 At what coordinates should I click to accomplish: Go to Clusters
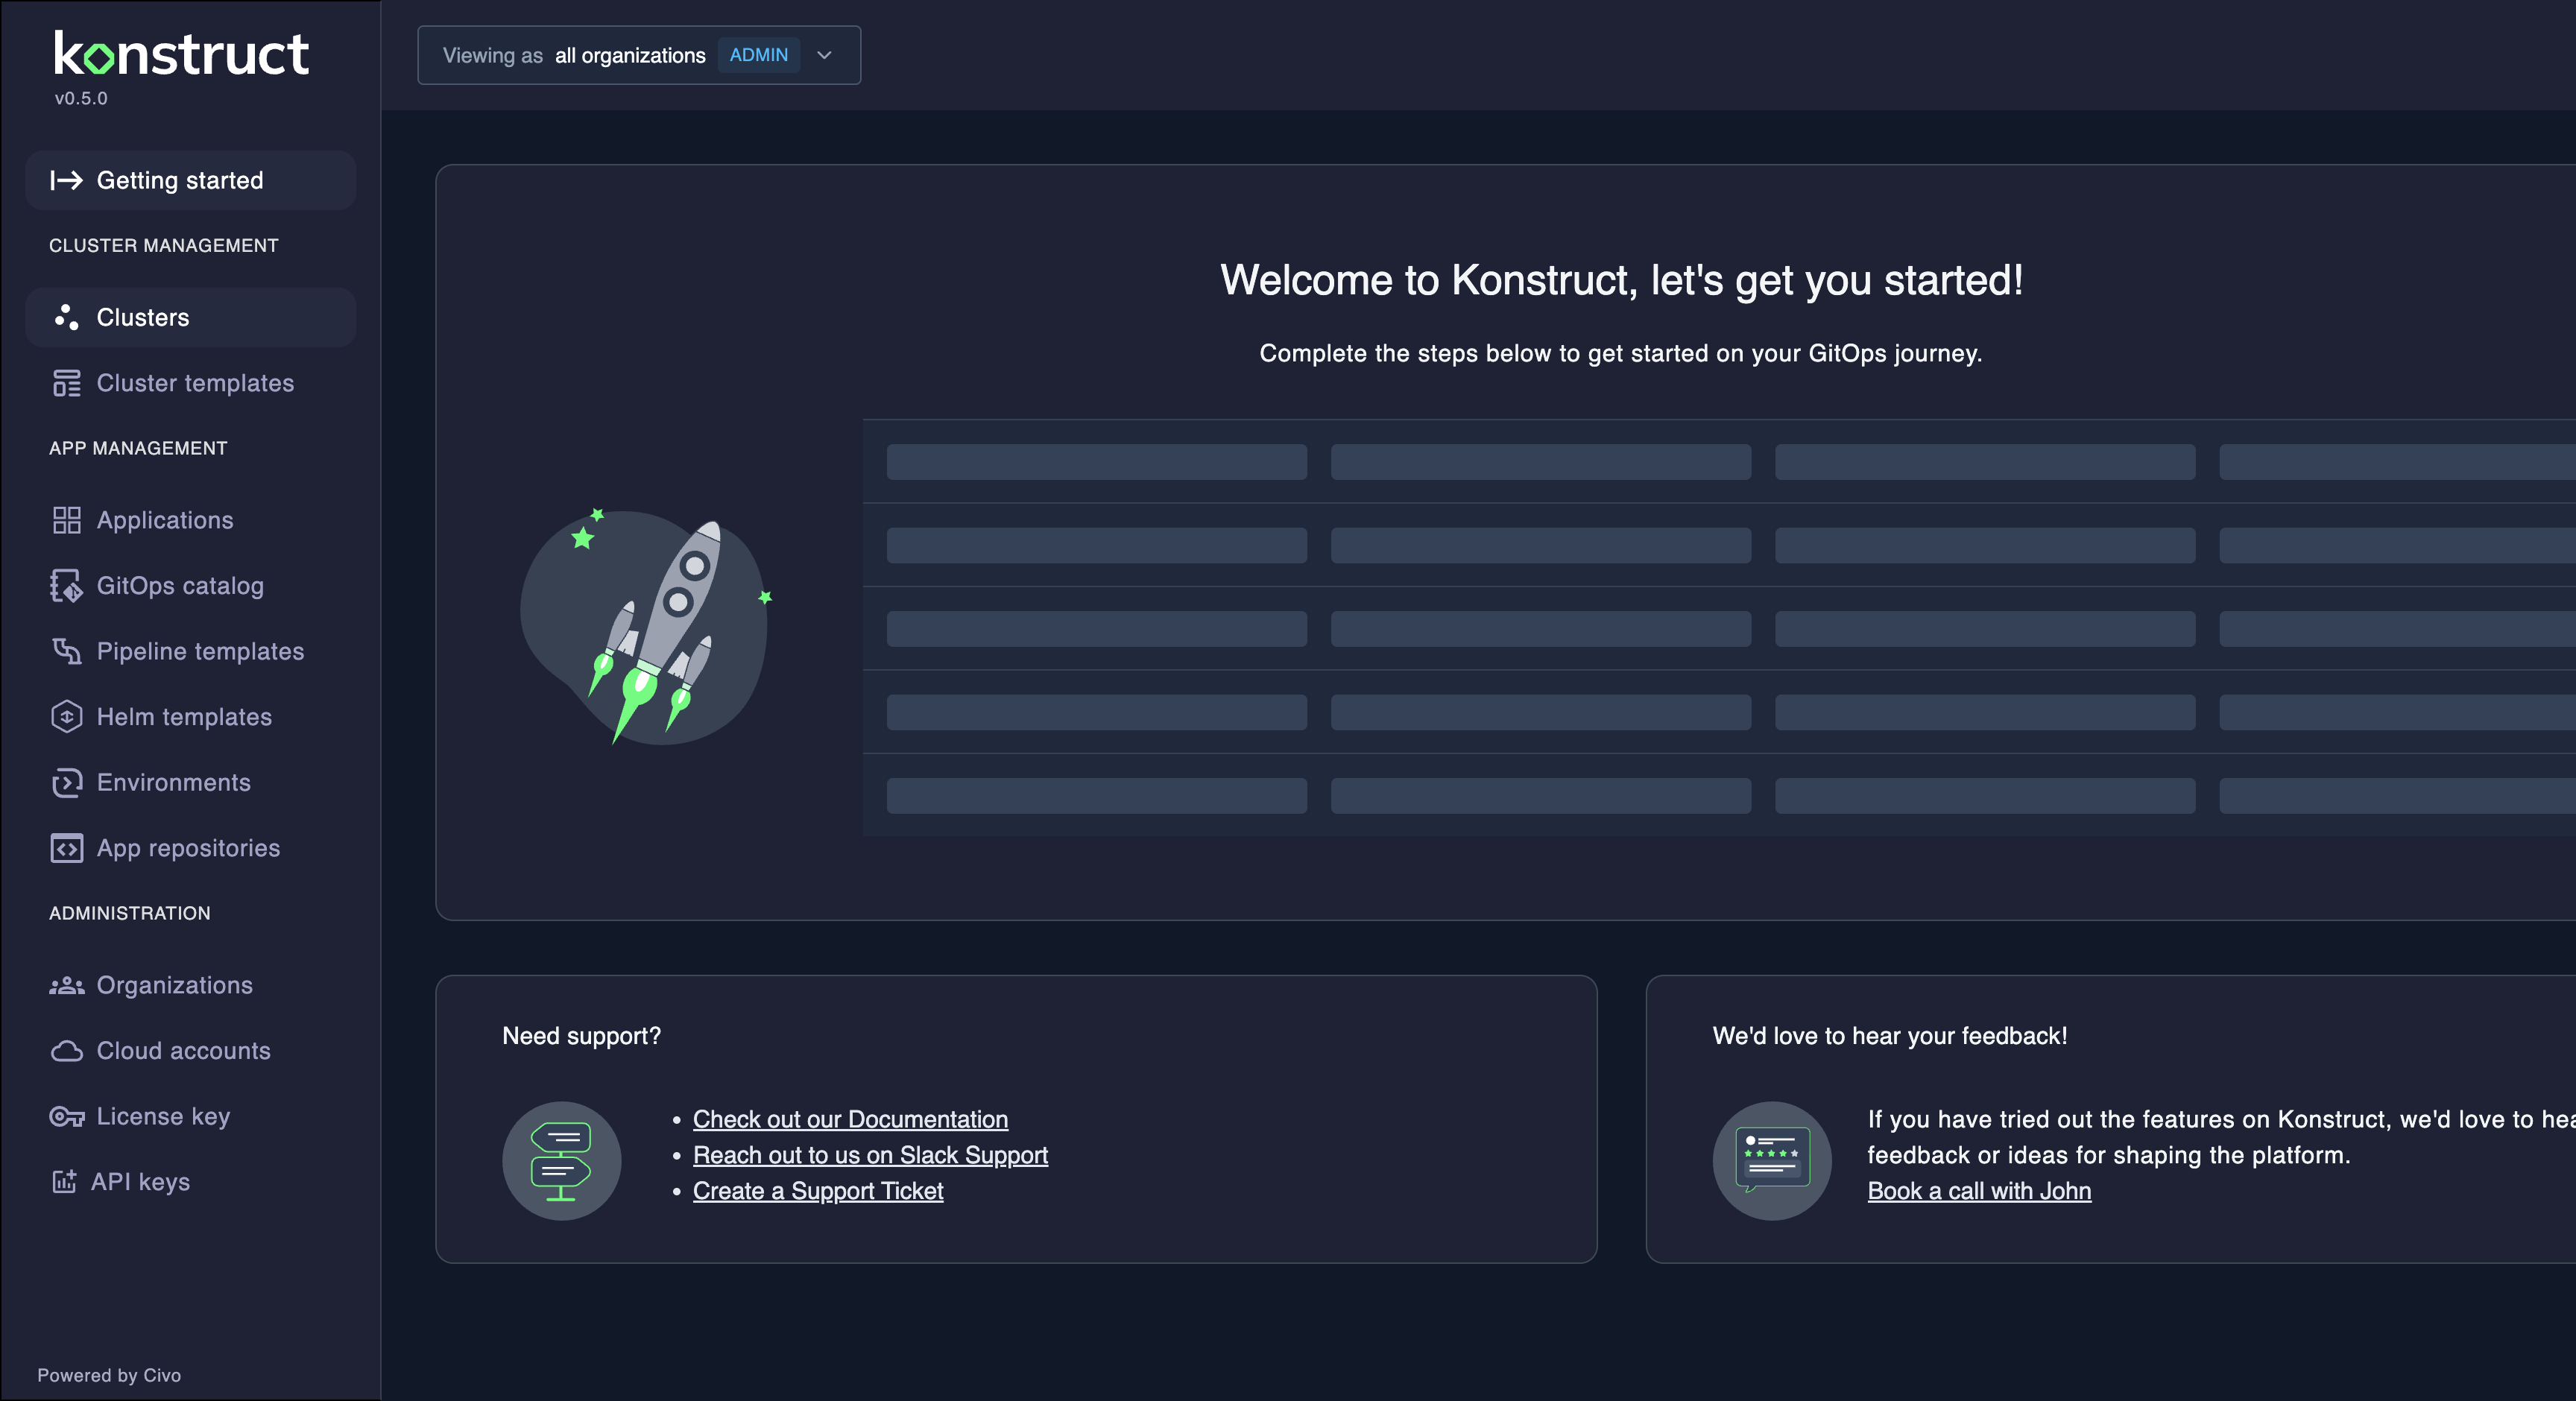coord(191,317)
